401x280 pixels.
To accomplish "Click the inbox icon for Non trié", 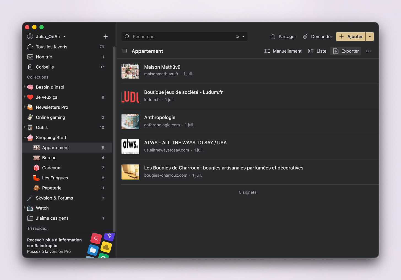I will (x=30, y=57).
